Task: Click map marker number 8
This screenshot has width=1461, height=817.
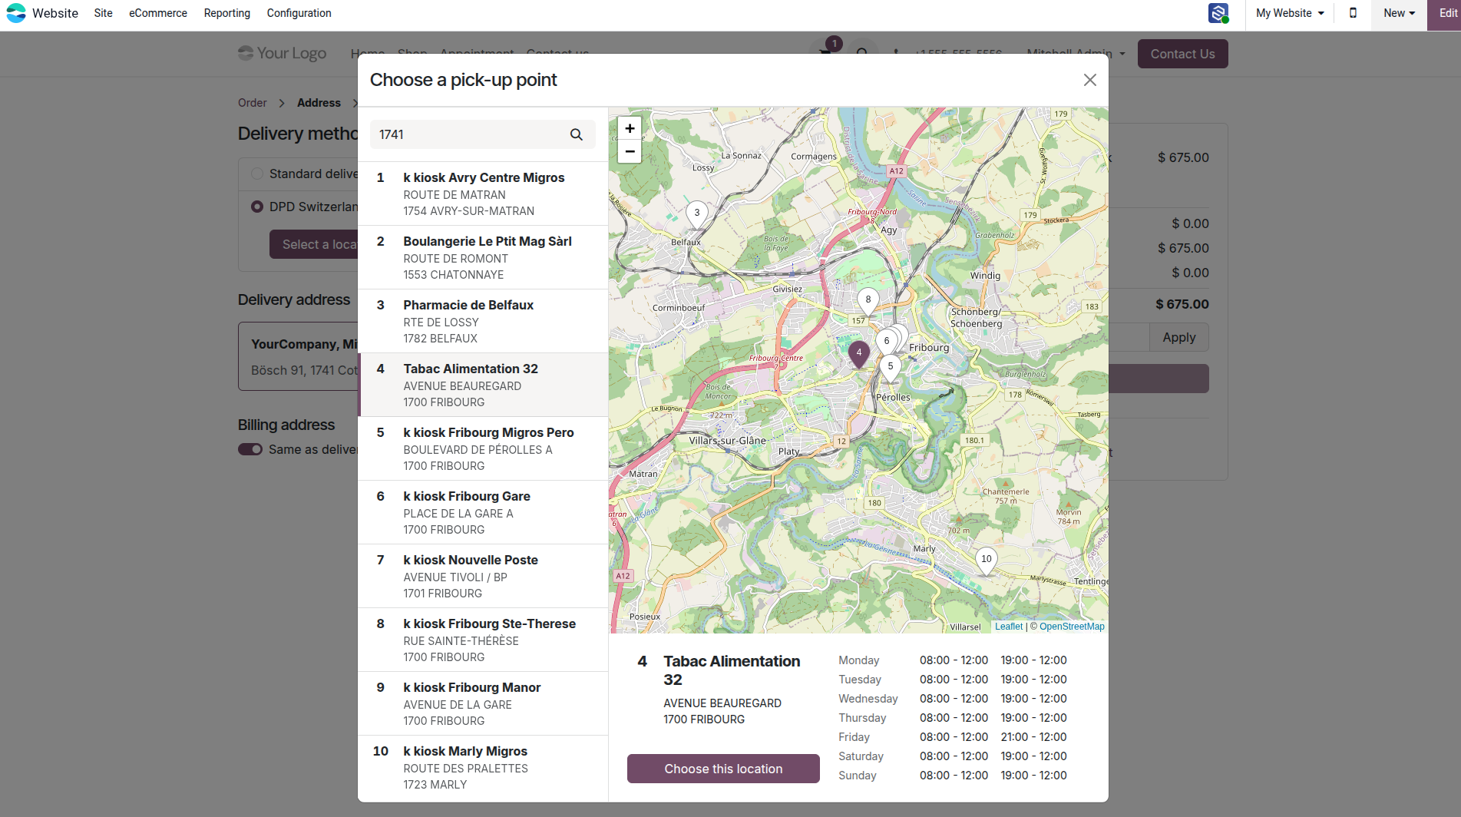Action: pyautogui.click(x=868, y=301)
